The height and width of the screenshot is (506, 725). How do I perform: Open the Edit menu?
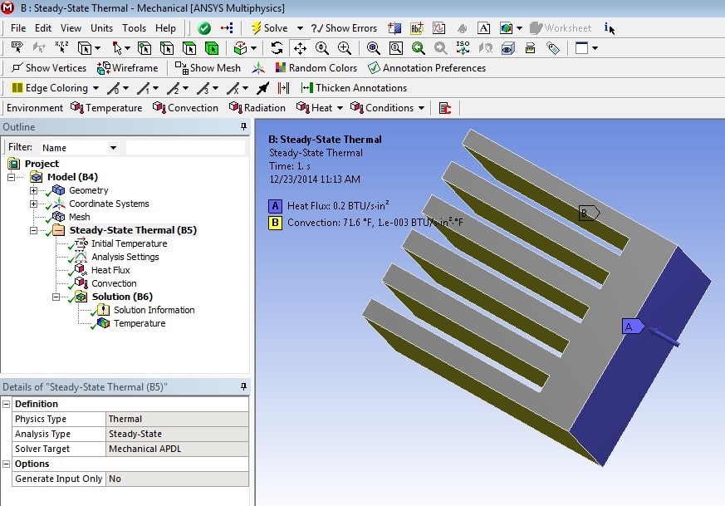pos(43,28)
